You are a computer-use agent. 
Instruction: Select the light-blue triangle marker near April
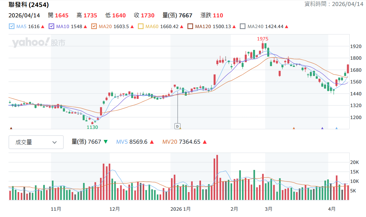(336, 128)
